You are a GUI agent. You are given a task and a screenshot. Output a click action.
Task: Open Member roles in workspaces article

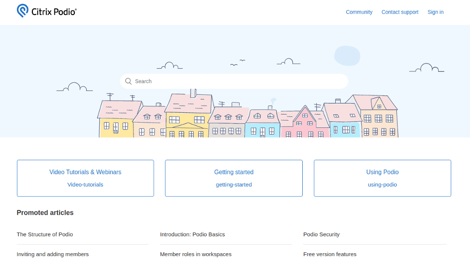196,254
